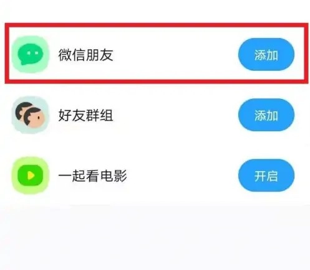This screenshot has width=310, height=270.
Task: Click the 添加 button for 好友群组
Action: click(266, 114)
